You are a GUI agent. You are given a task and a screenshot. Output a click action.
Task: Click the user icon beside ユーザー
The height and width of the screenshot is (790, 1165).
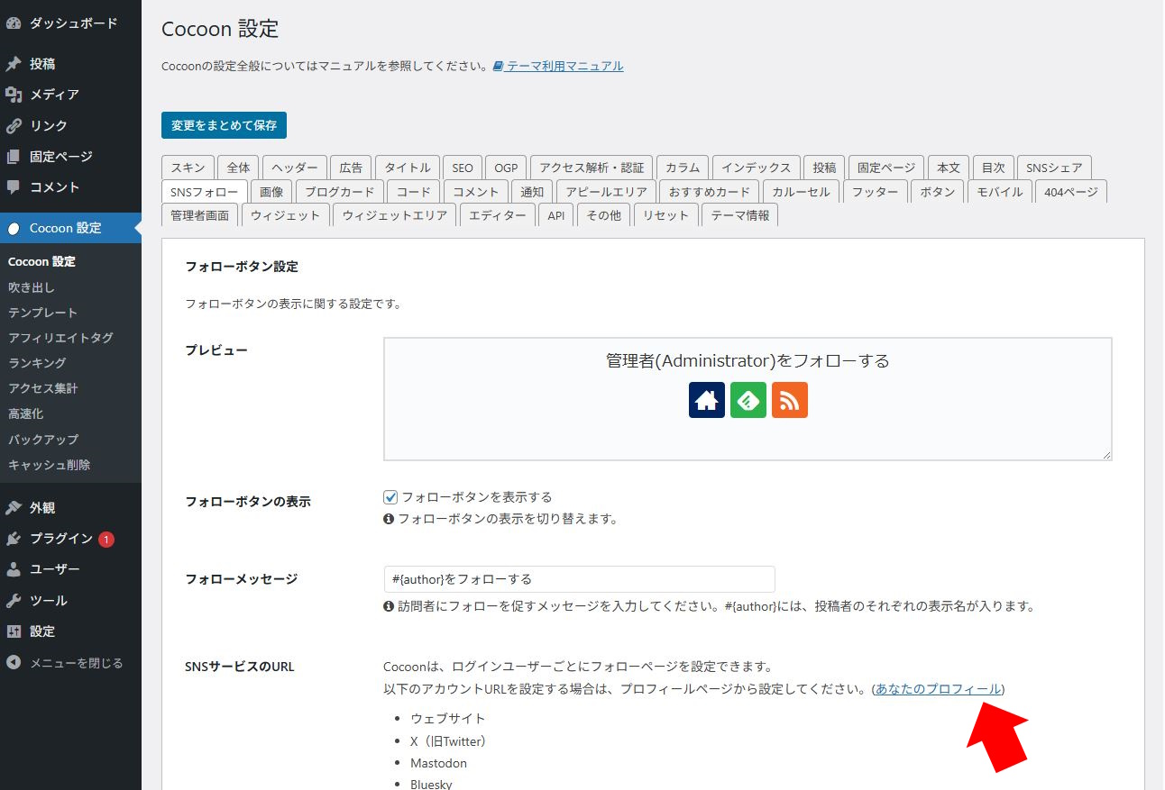coord(14,569)
